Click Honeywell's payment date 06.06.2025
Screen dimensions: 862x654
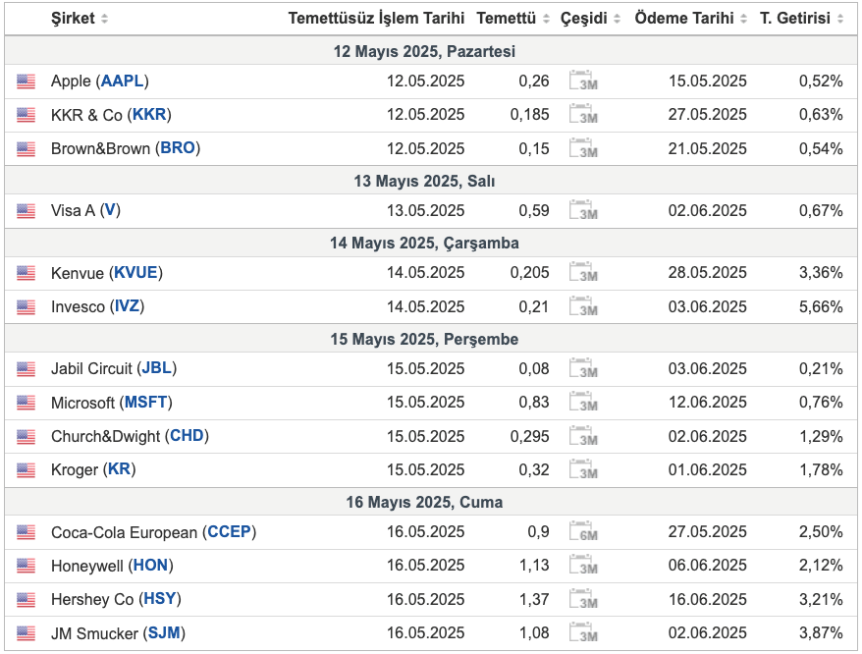coord(708,566)
